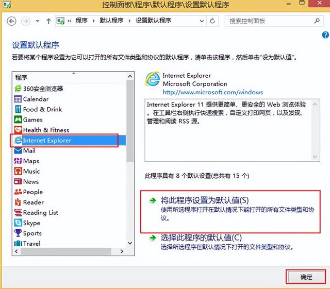Click the Skype app icon
Screen dimensions: 330x289
point(18,223)
